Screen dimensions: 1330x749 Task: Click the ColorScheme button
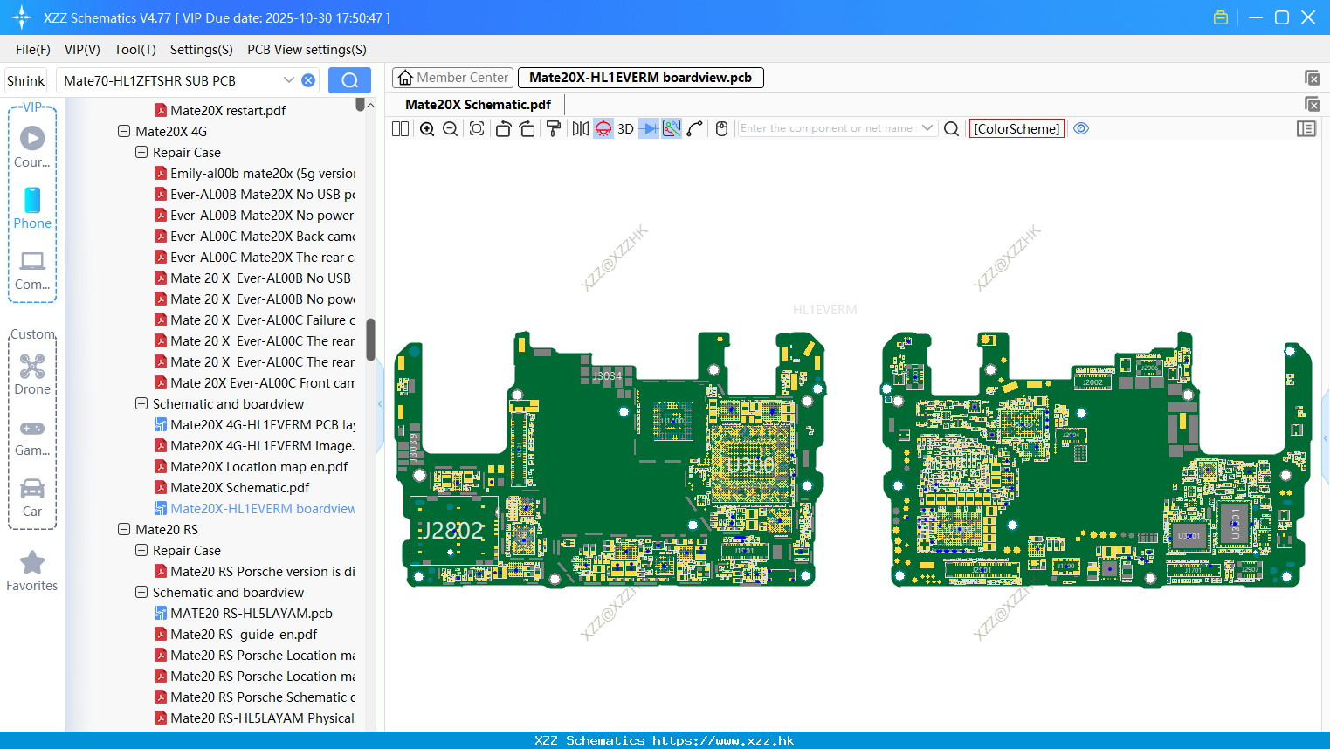point(1016,128)
